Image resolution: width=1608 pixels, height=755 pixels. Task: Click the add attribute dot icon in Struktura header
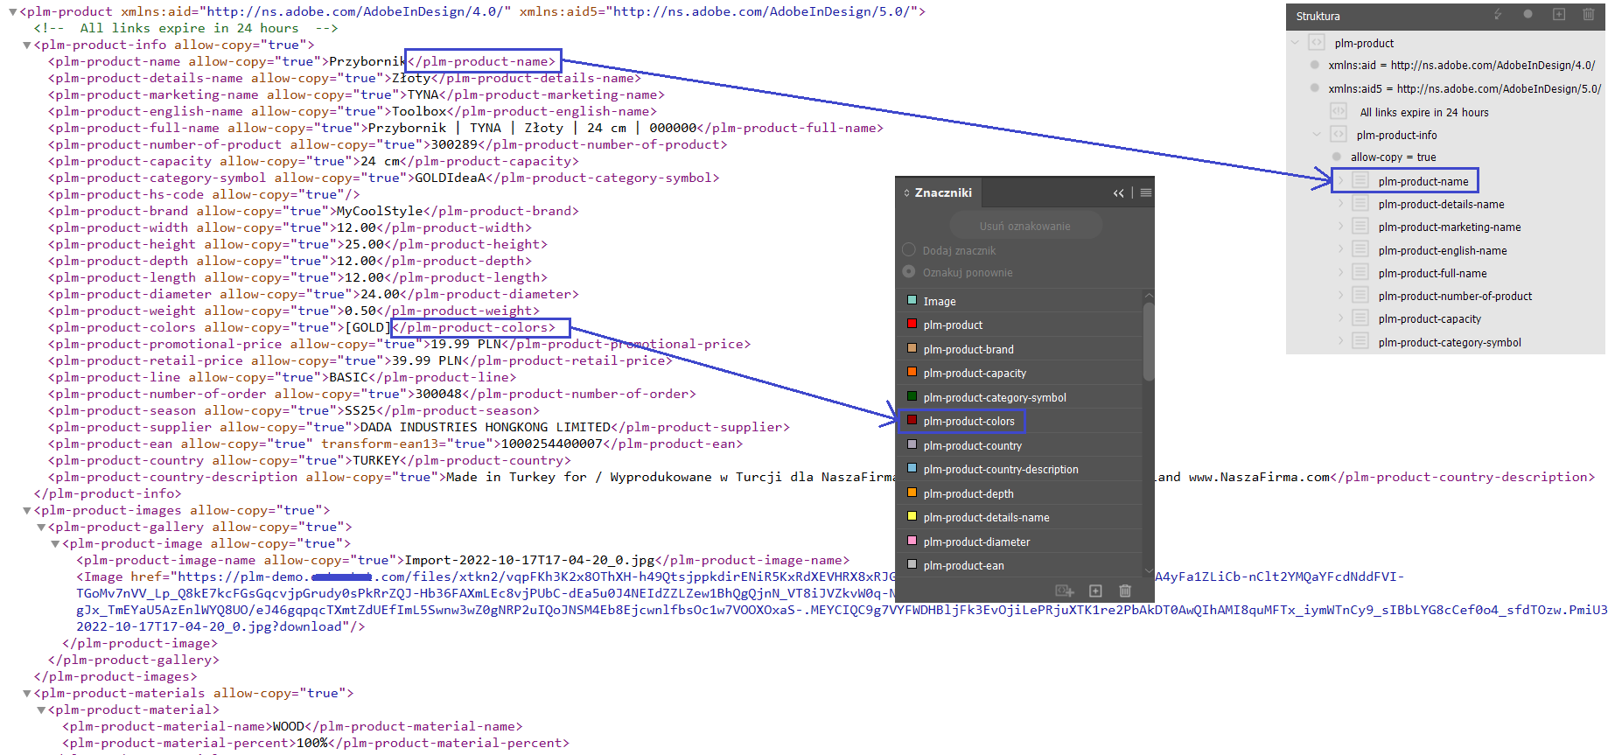pyautogui.click(x=1528, y=15)
